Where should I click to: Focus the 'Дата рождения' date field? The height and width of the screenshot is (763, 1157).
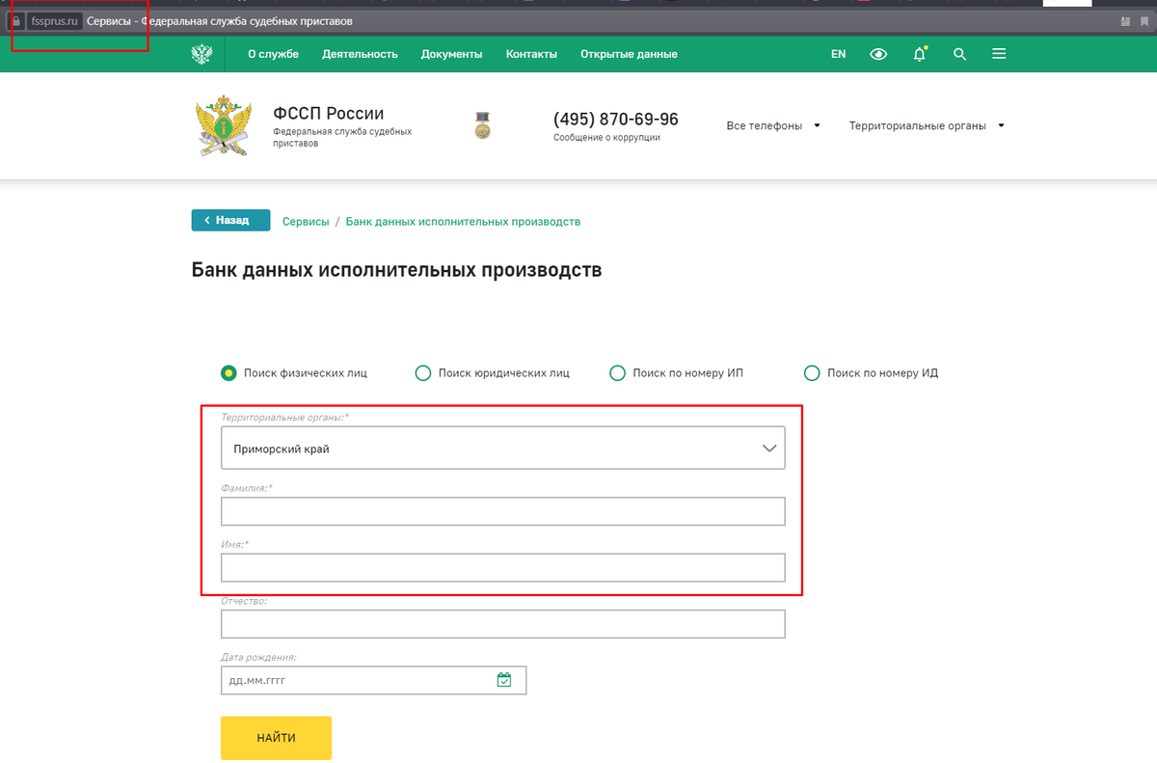click(x=373, y=680)
